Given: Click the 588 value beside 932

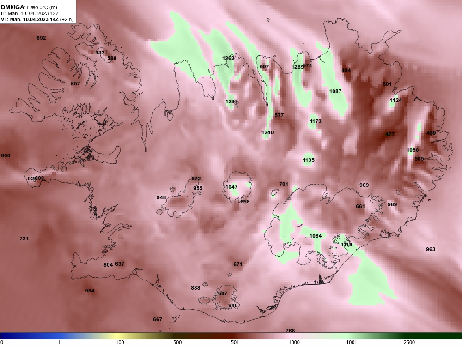Looking at the screenshot, I should point(112,58).
